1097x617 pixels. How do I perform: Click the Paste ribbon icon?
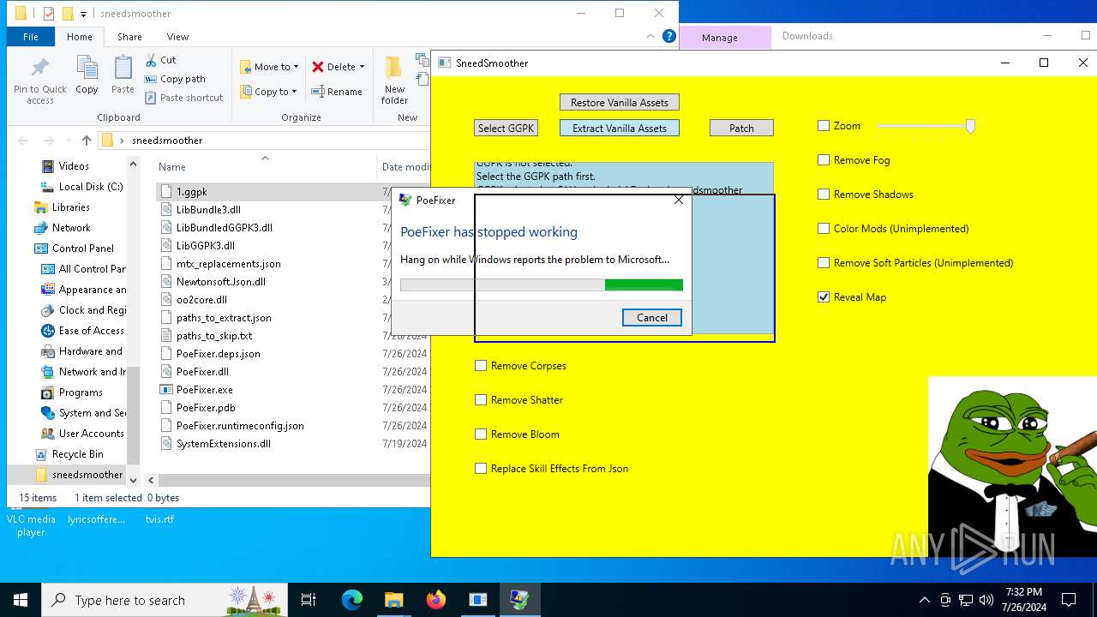pyautogui.click(x=123, y=75)
